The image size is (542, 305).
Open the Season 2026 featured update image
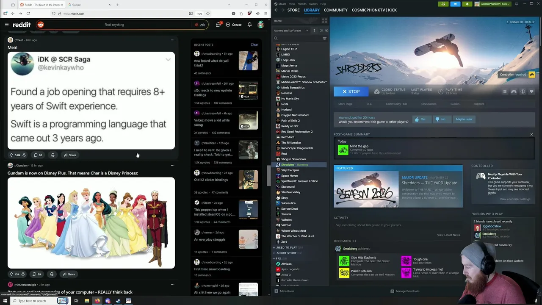pyautogui.click(x=366, y=189)
